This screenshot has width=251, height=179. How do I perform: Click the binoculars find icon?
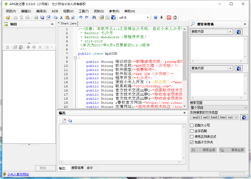point(94,17)
